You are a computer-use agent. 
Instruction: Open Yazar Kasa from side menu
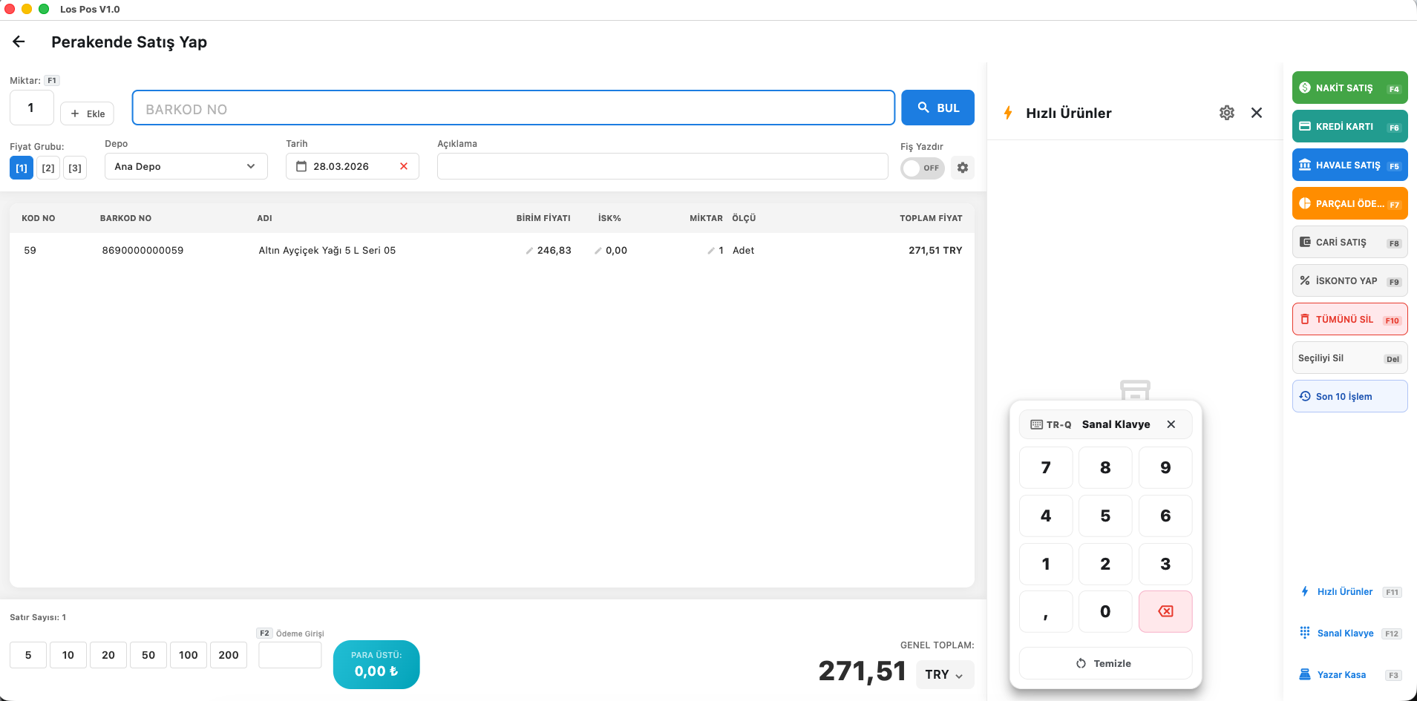(x=1341, y=674)
